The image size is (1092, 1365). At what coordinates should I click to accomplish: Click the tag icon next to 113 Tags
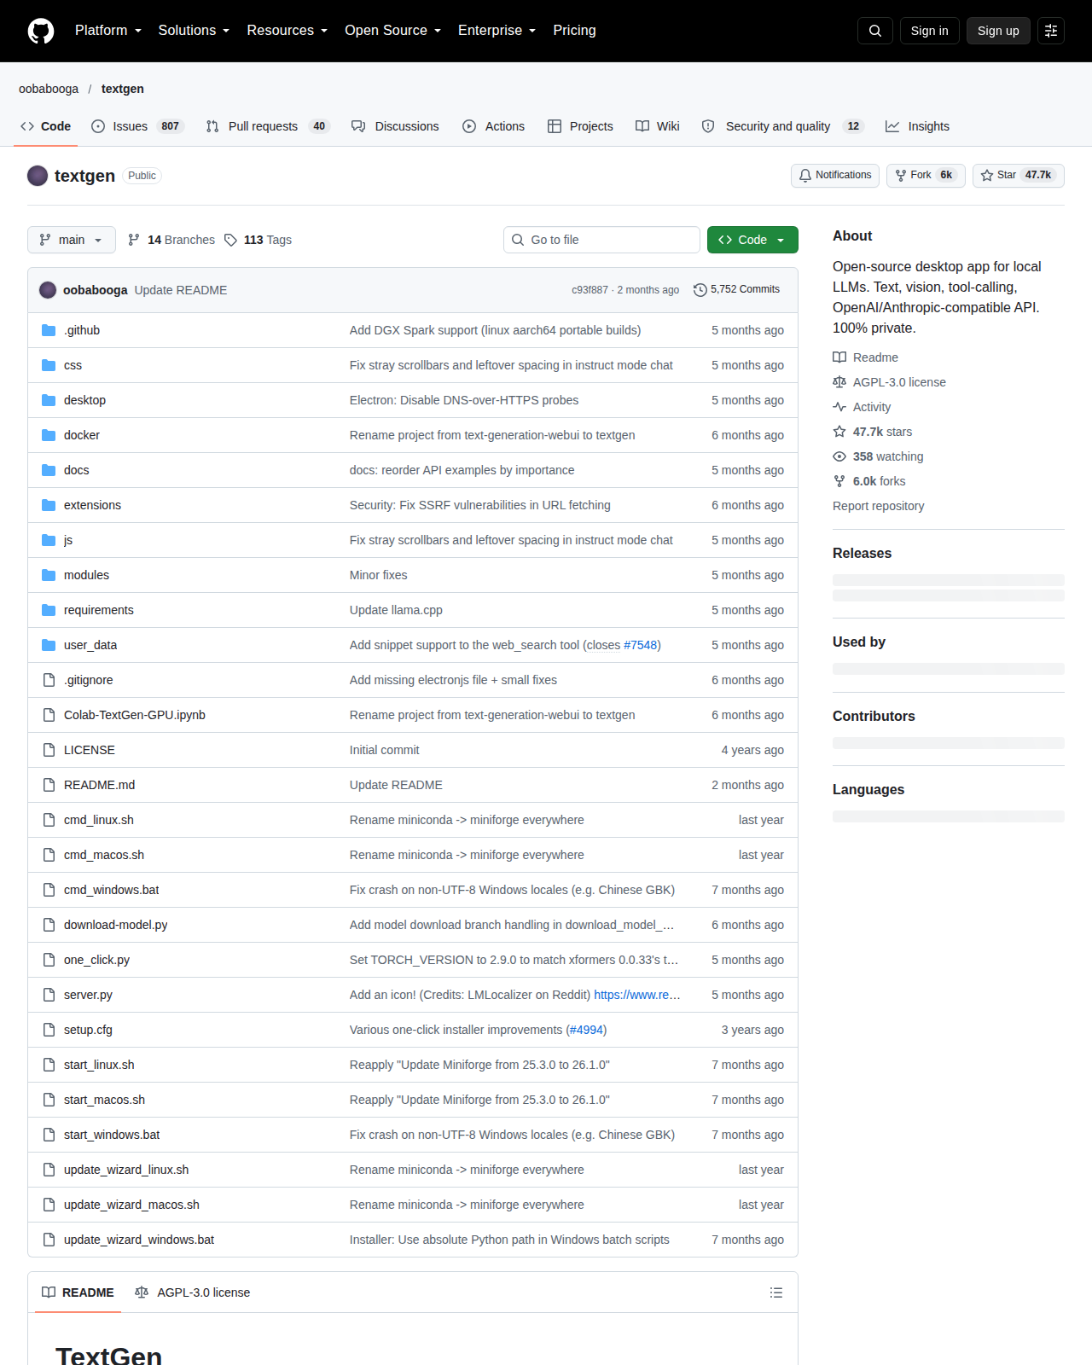231,240
